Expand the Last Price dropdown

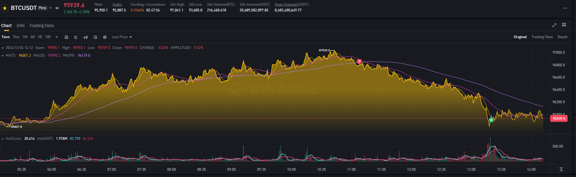pyautogui.click(x=122, y=37)
